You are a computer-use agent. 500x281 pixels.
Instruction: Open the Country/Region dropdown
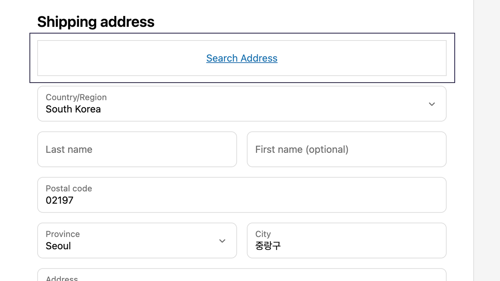click(x=241, y=104)
